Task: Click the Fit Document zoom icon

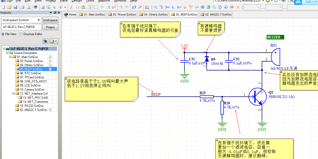Action: click(42, 7)
